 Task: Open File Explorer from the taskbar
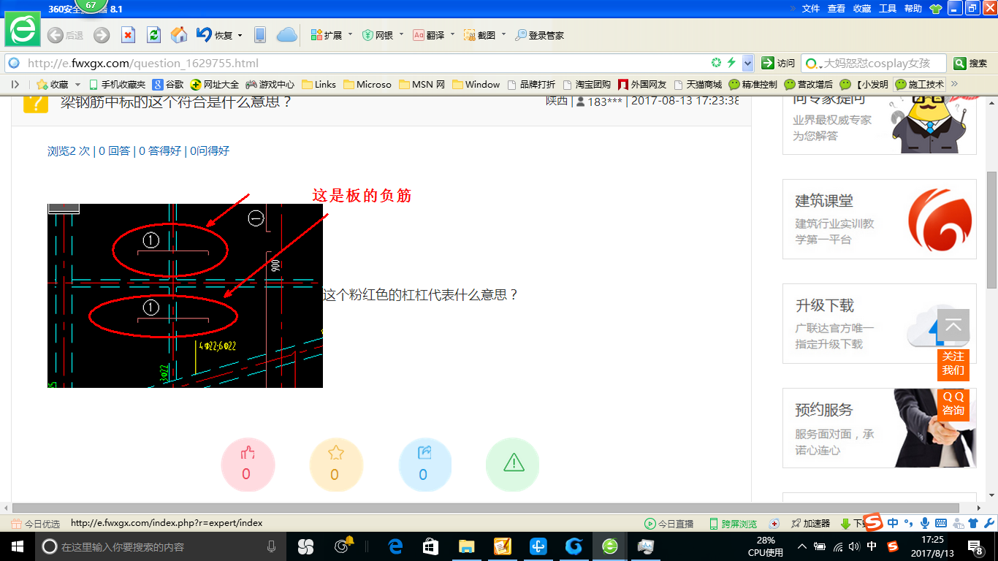tap(466, 546)
